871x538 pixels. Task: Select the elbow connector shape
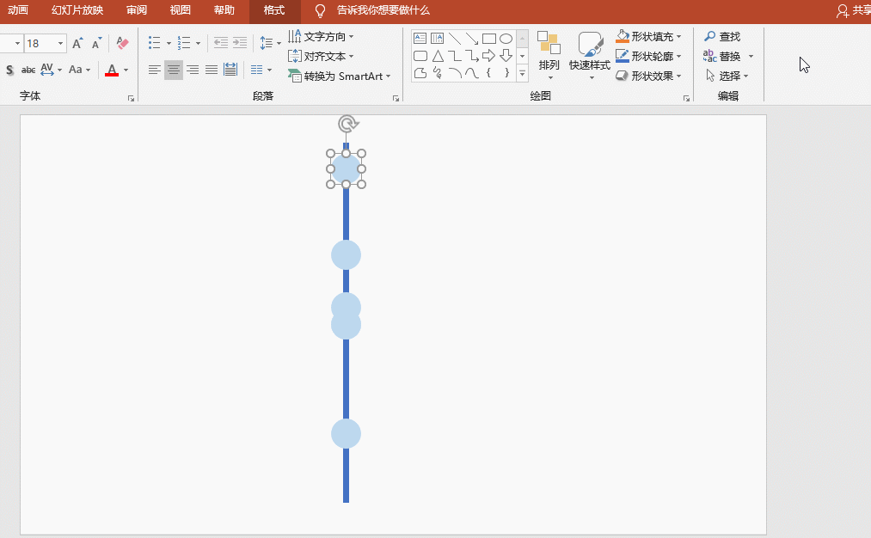tap(455, 56)
